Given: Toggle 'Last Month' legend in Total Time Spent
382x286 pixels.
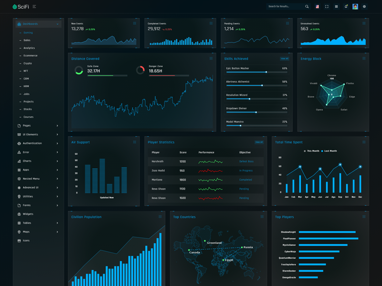Looking at the screenshot, I should pyautogui.click(x=329, y=151).
